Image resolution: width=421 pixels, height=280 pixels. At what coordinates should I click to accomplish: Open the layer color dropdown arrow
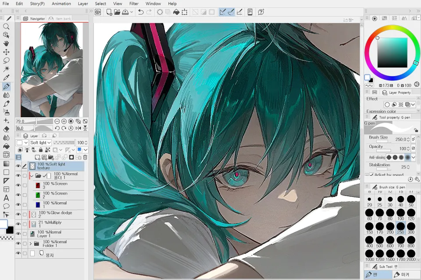coord(86,150)
